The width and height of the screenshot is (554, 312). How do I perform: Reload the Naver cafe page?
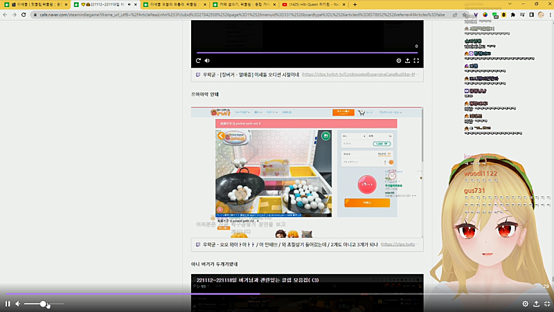click(24, 15)
